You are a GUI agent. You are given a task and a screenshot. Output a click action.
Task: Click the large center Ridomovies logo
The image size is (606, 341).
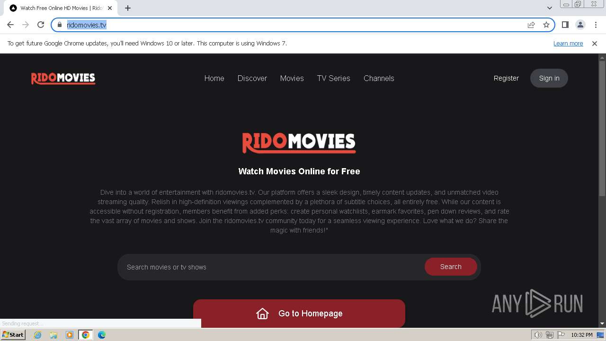[x=299, y=143]
